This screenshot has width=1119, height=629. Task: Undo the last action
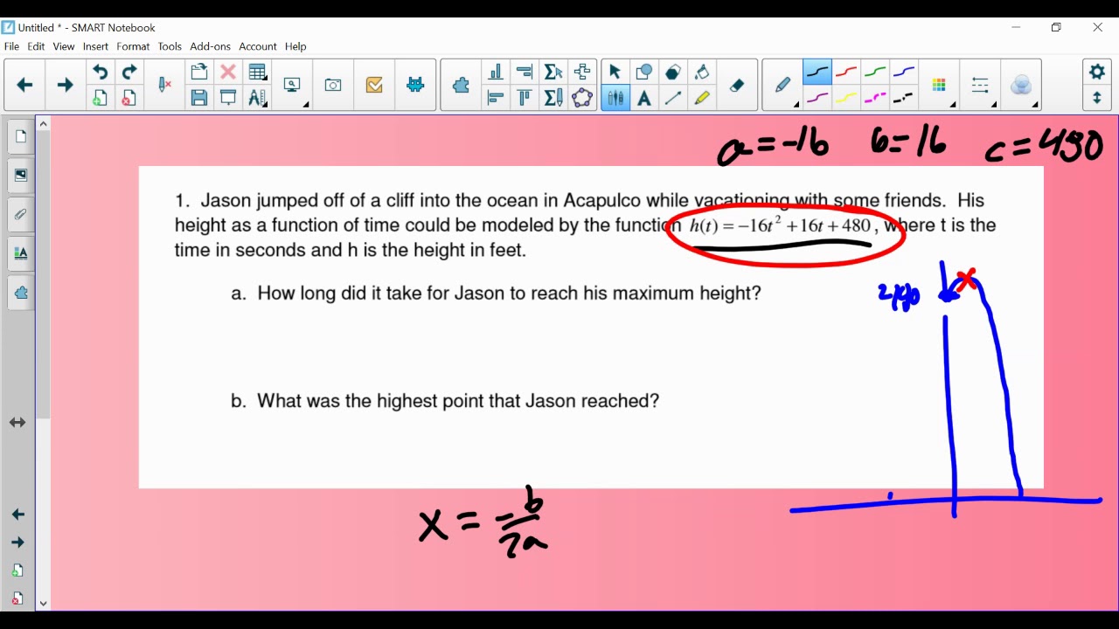pyautogui.click(x=101, y=72)
